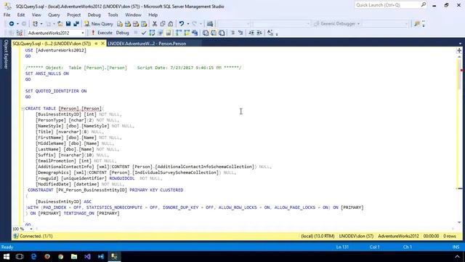Click the New Project toolbar icon
This screenshot has width=465, height=262.
click(x=36, y=24)
